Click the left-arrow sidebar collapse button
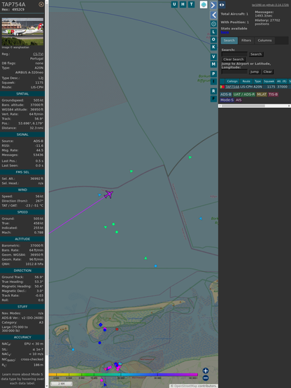Image resolution: width=291 pixels, height=388 pixels. 213,15
